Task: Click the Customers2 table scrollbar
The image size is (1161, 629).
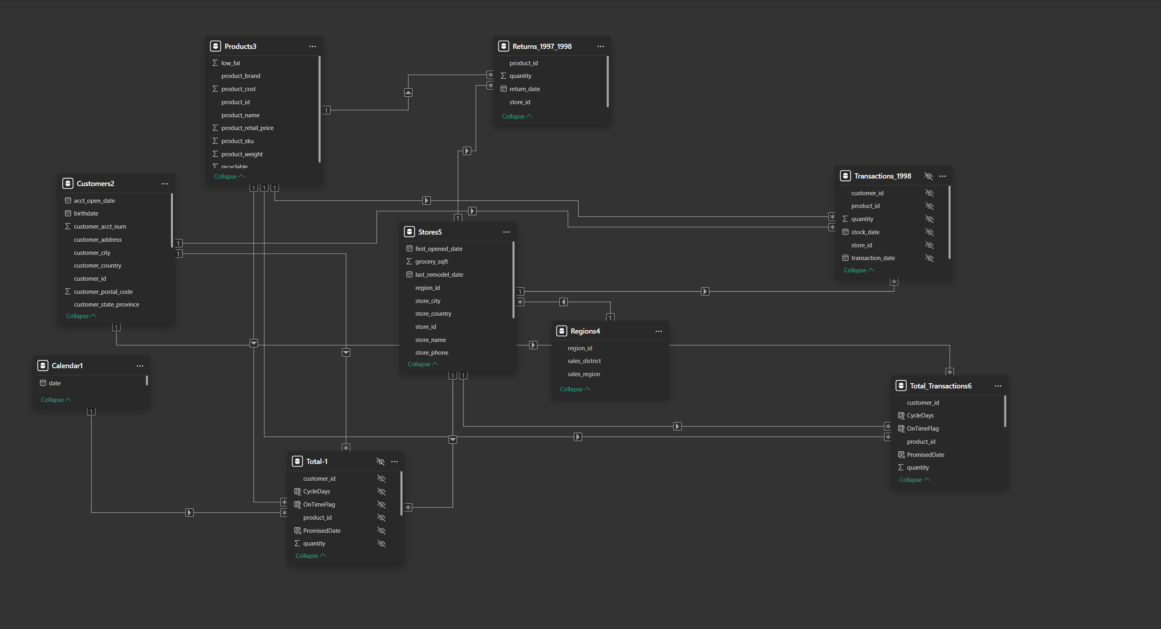Action: [x=172, y=221]
